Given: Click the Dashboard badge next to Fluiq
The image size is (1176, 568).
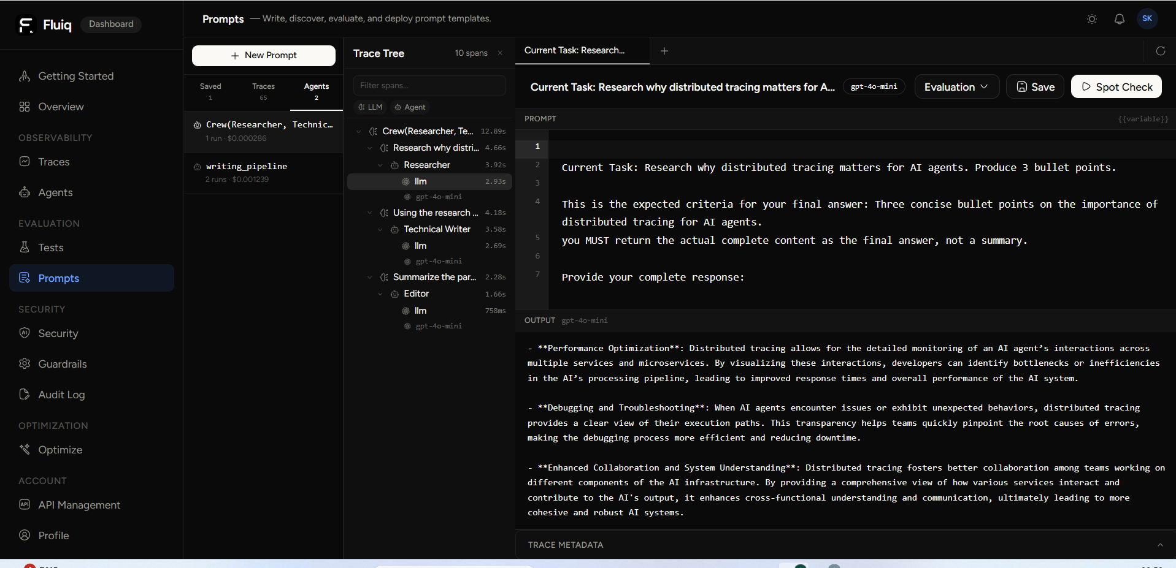Looking at the screenshot, I should coord(111,24).
